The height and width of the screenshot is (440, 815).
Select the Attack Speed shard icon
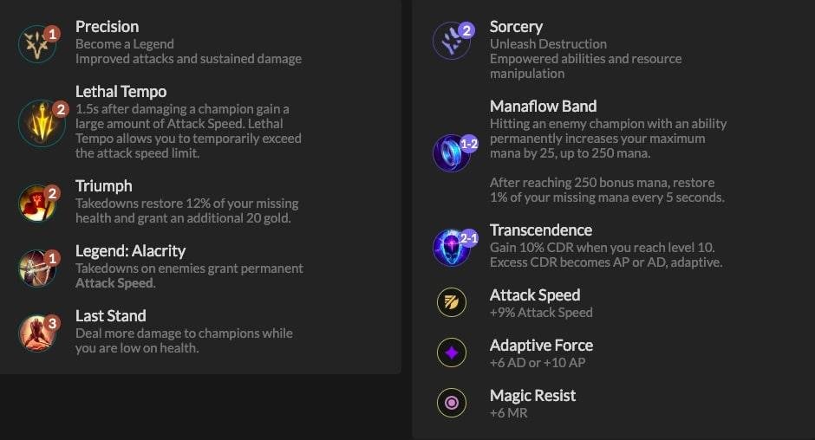(x=451, y=302)
